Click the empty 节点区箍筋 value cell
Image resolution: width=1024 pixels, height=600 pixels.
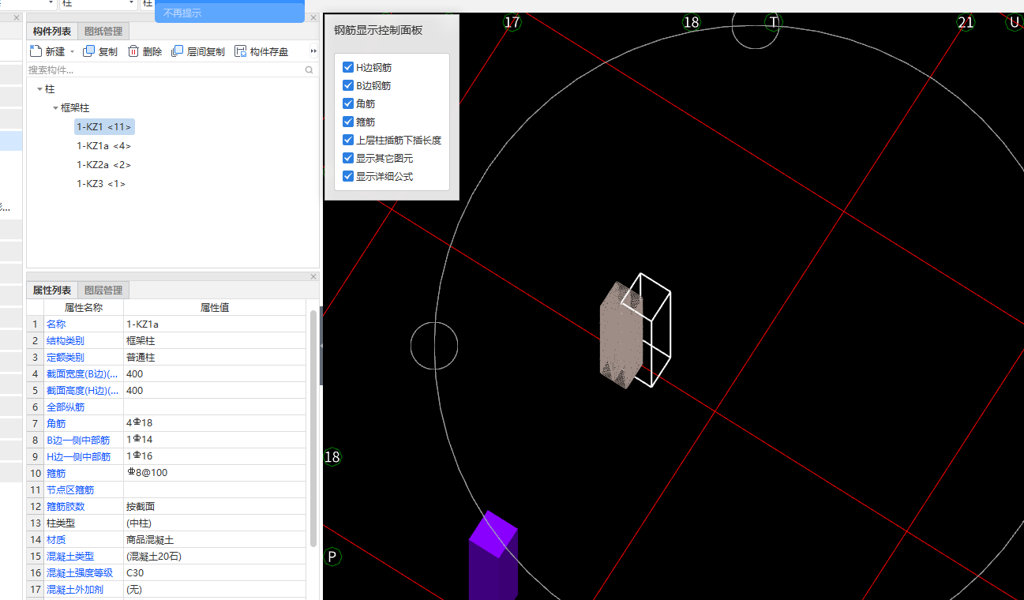point(215,490)
